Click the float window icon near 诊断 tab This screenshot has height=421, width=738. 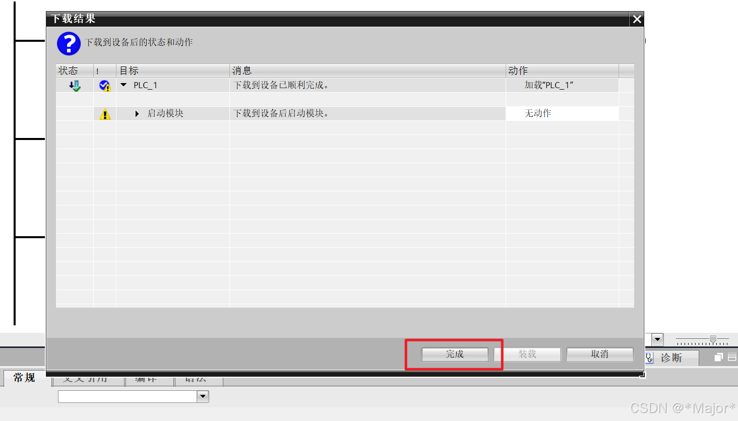(718, 357)
